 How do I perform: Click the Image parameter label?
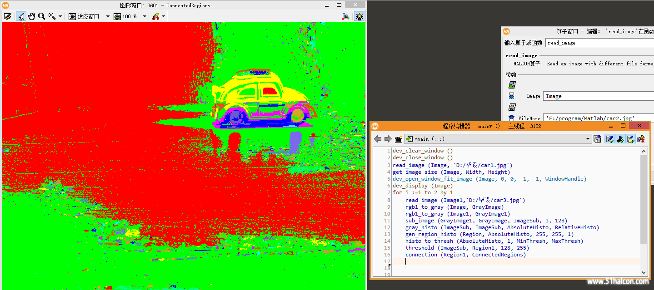click(533, 96)
